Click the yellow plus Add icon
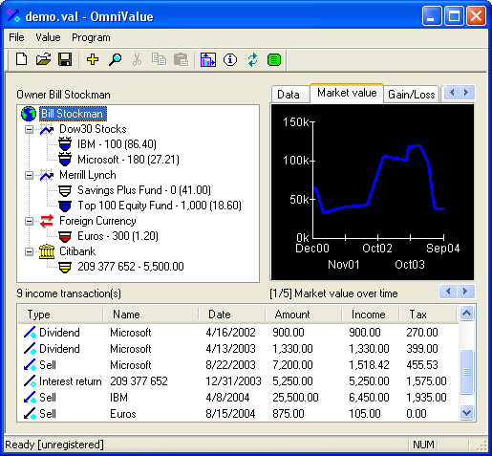492x456 pixels. point(93,59)
